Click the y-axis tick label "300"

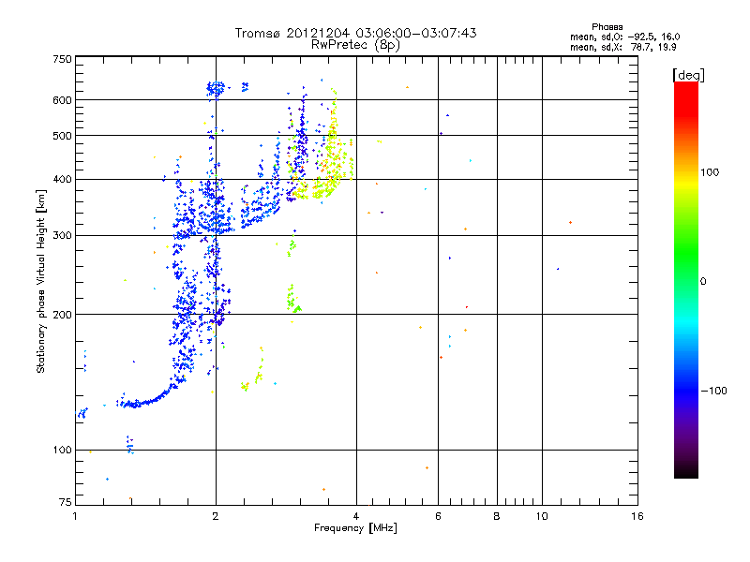click(62, 235)
